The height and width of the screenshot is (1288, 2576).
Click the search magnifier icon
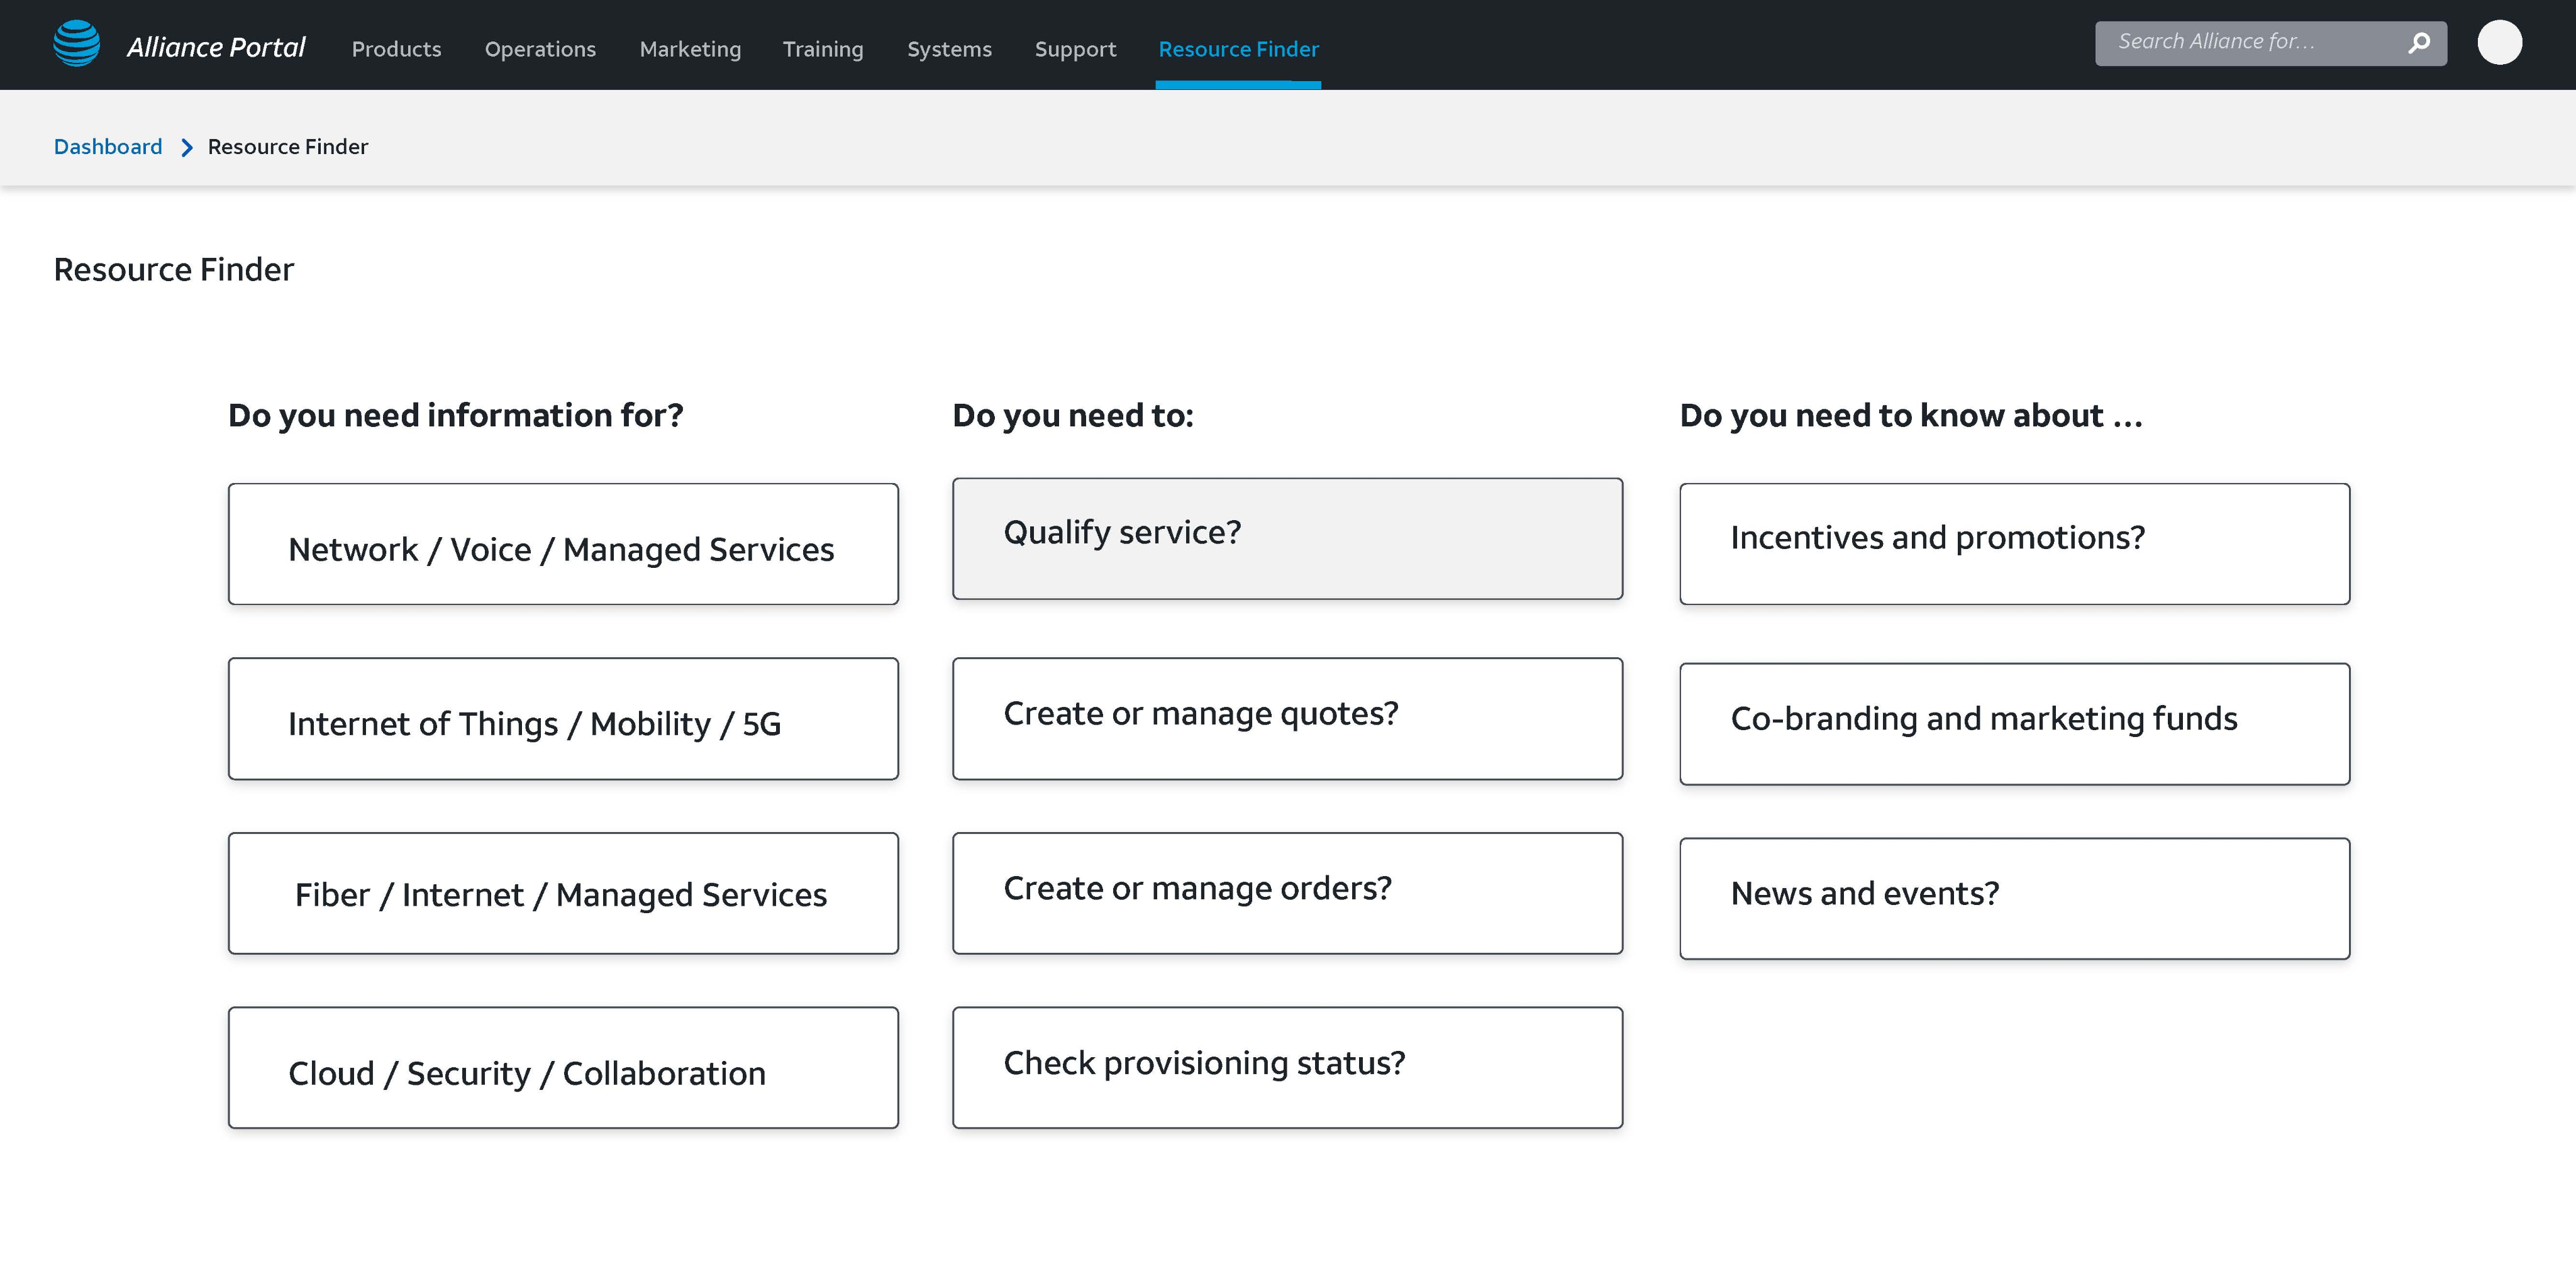2418,43
